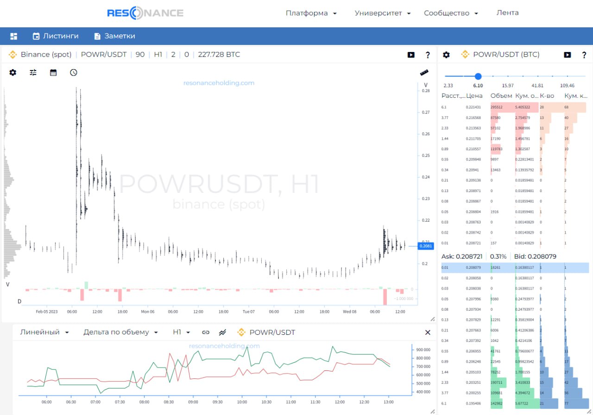Open the Заметки tab
The image size is (593, 415).
tap(114, 36)
